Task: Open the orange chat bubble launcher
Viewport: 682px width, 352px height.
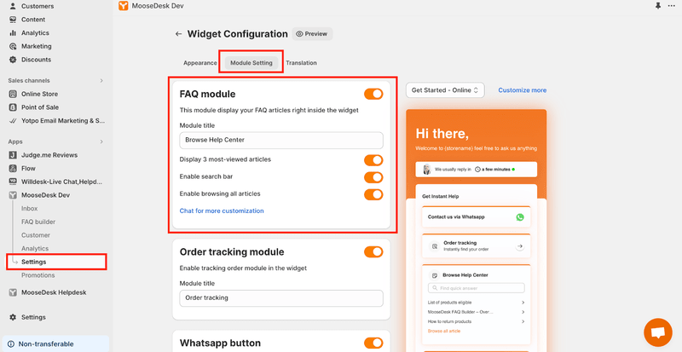Action: tap(657, 332)
